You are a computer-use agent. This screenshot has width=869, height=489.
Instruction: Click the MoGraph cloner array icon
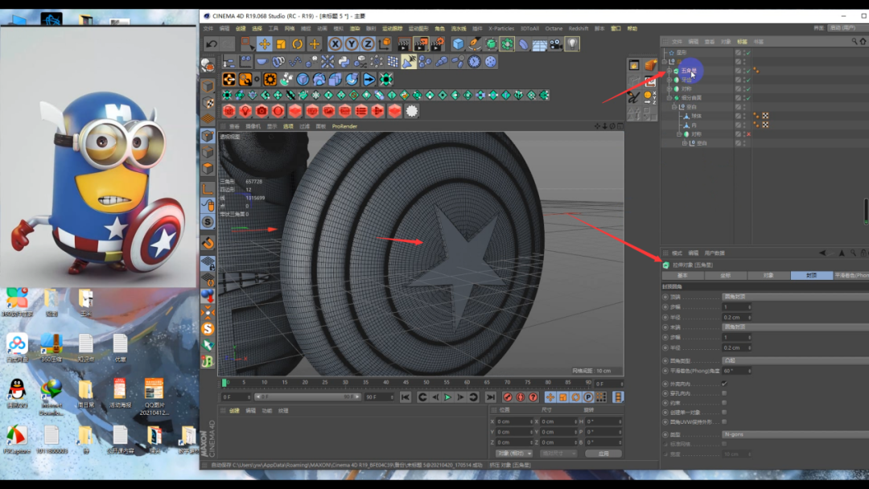[507, 43]
